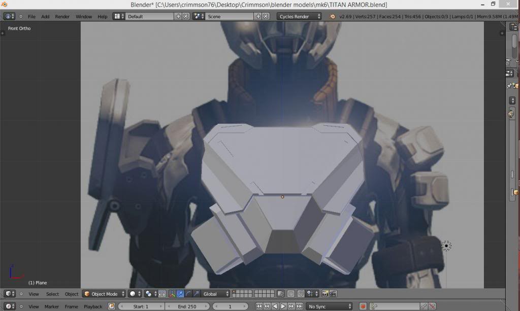Click the Start frame field

coord(141,306)
